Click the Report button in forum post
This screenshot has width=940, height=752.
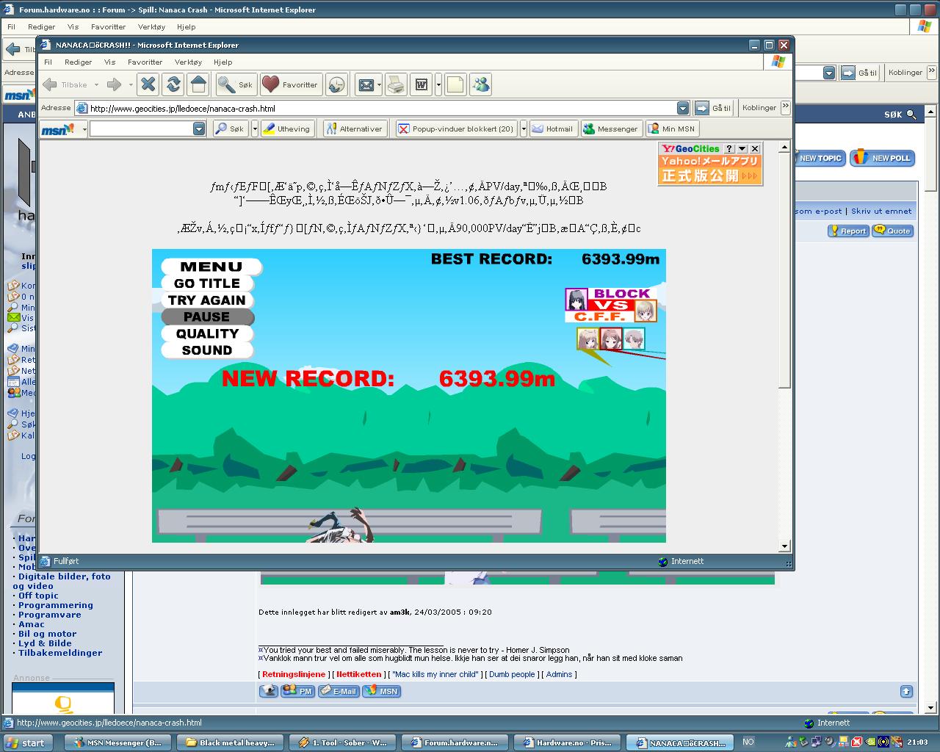849,231
